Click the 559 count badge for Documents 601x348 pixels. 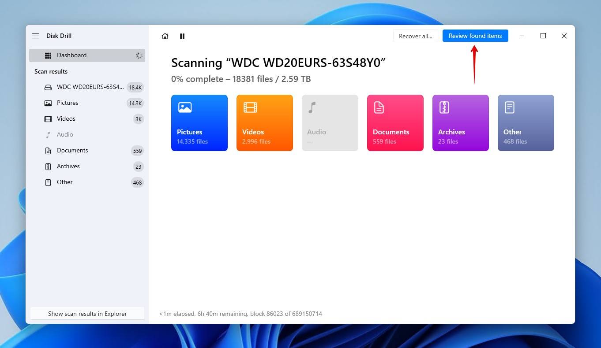tap(138, 151)
